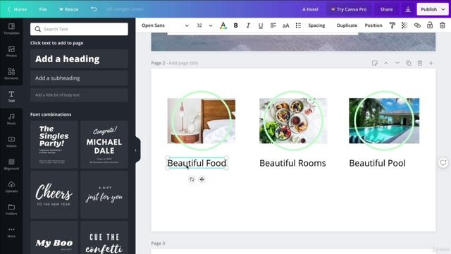Screen dimensions: 451x254
Task: Delete Page 2
Action: (x=420, y=63)
